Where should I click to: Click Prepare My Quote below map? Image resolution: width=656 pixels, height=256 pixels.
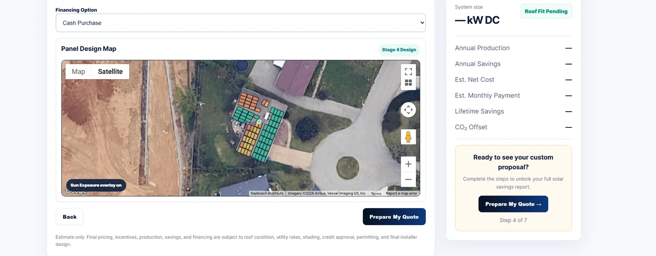click(394, 217)
